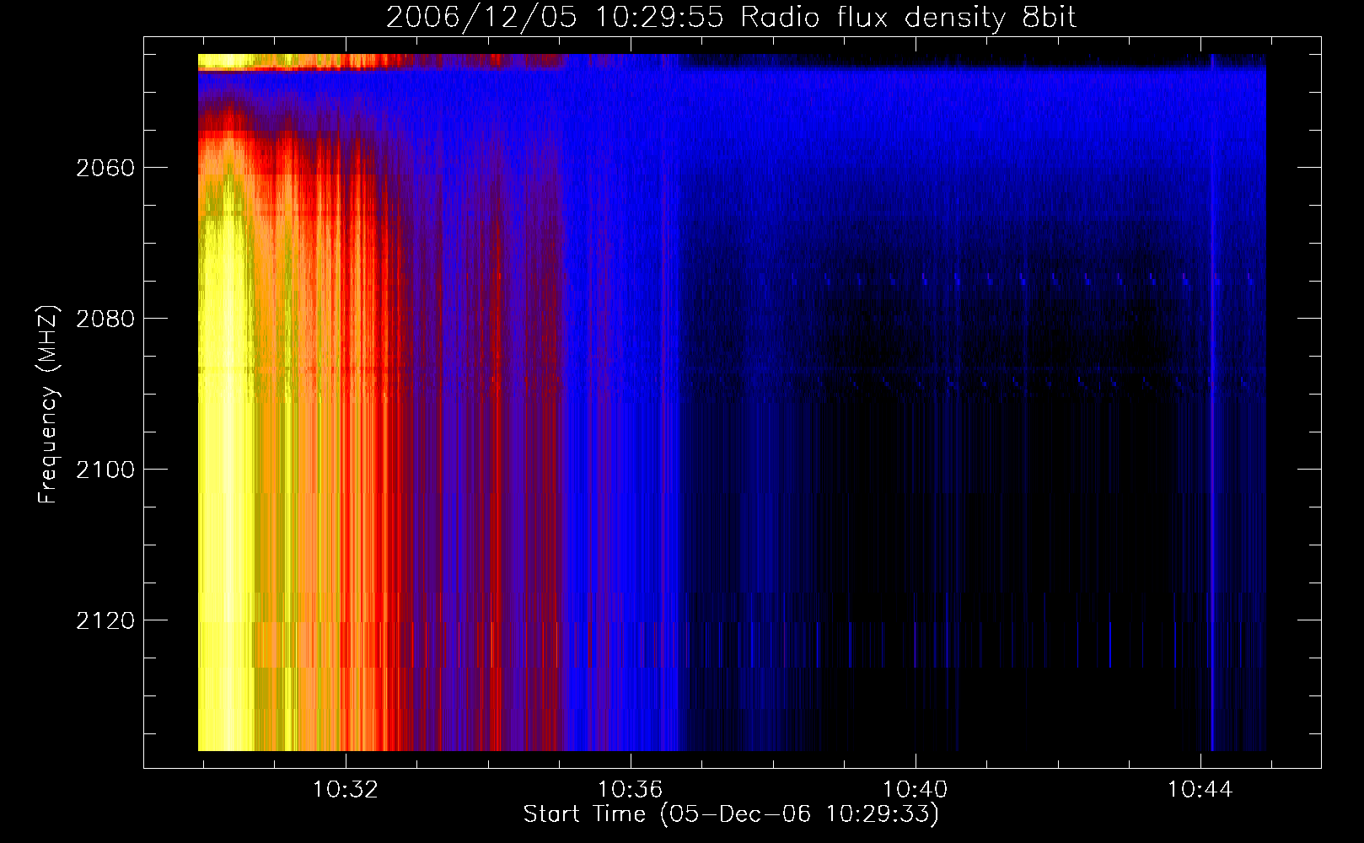Click the 2120 frequency tick label

pyautogui.click(x=105, y=620)
